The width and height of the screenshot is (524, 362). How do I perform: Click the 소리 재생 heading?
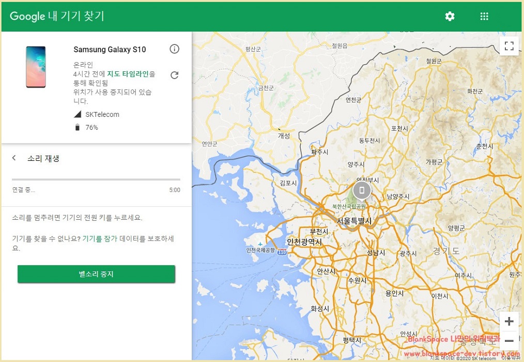point(43,158)
